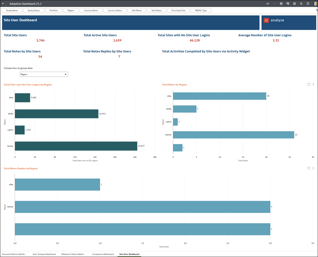Open the kebab menu on Total Notes Replies chart
318x257 pixels.
[313, 168]
